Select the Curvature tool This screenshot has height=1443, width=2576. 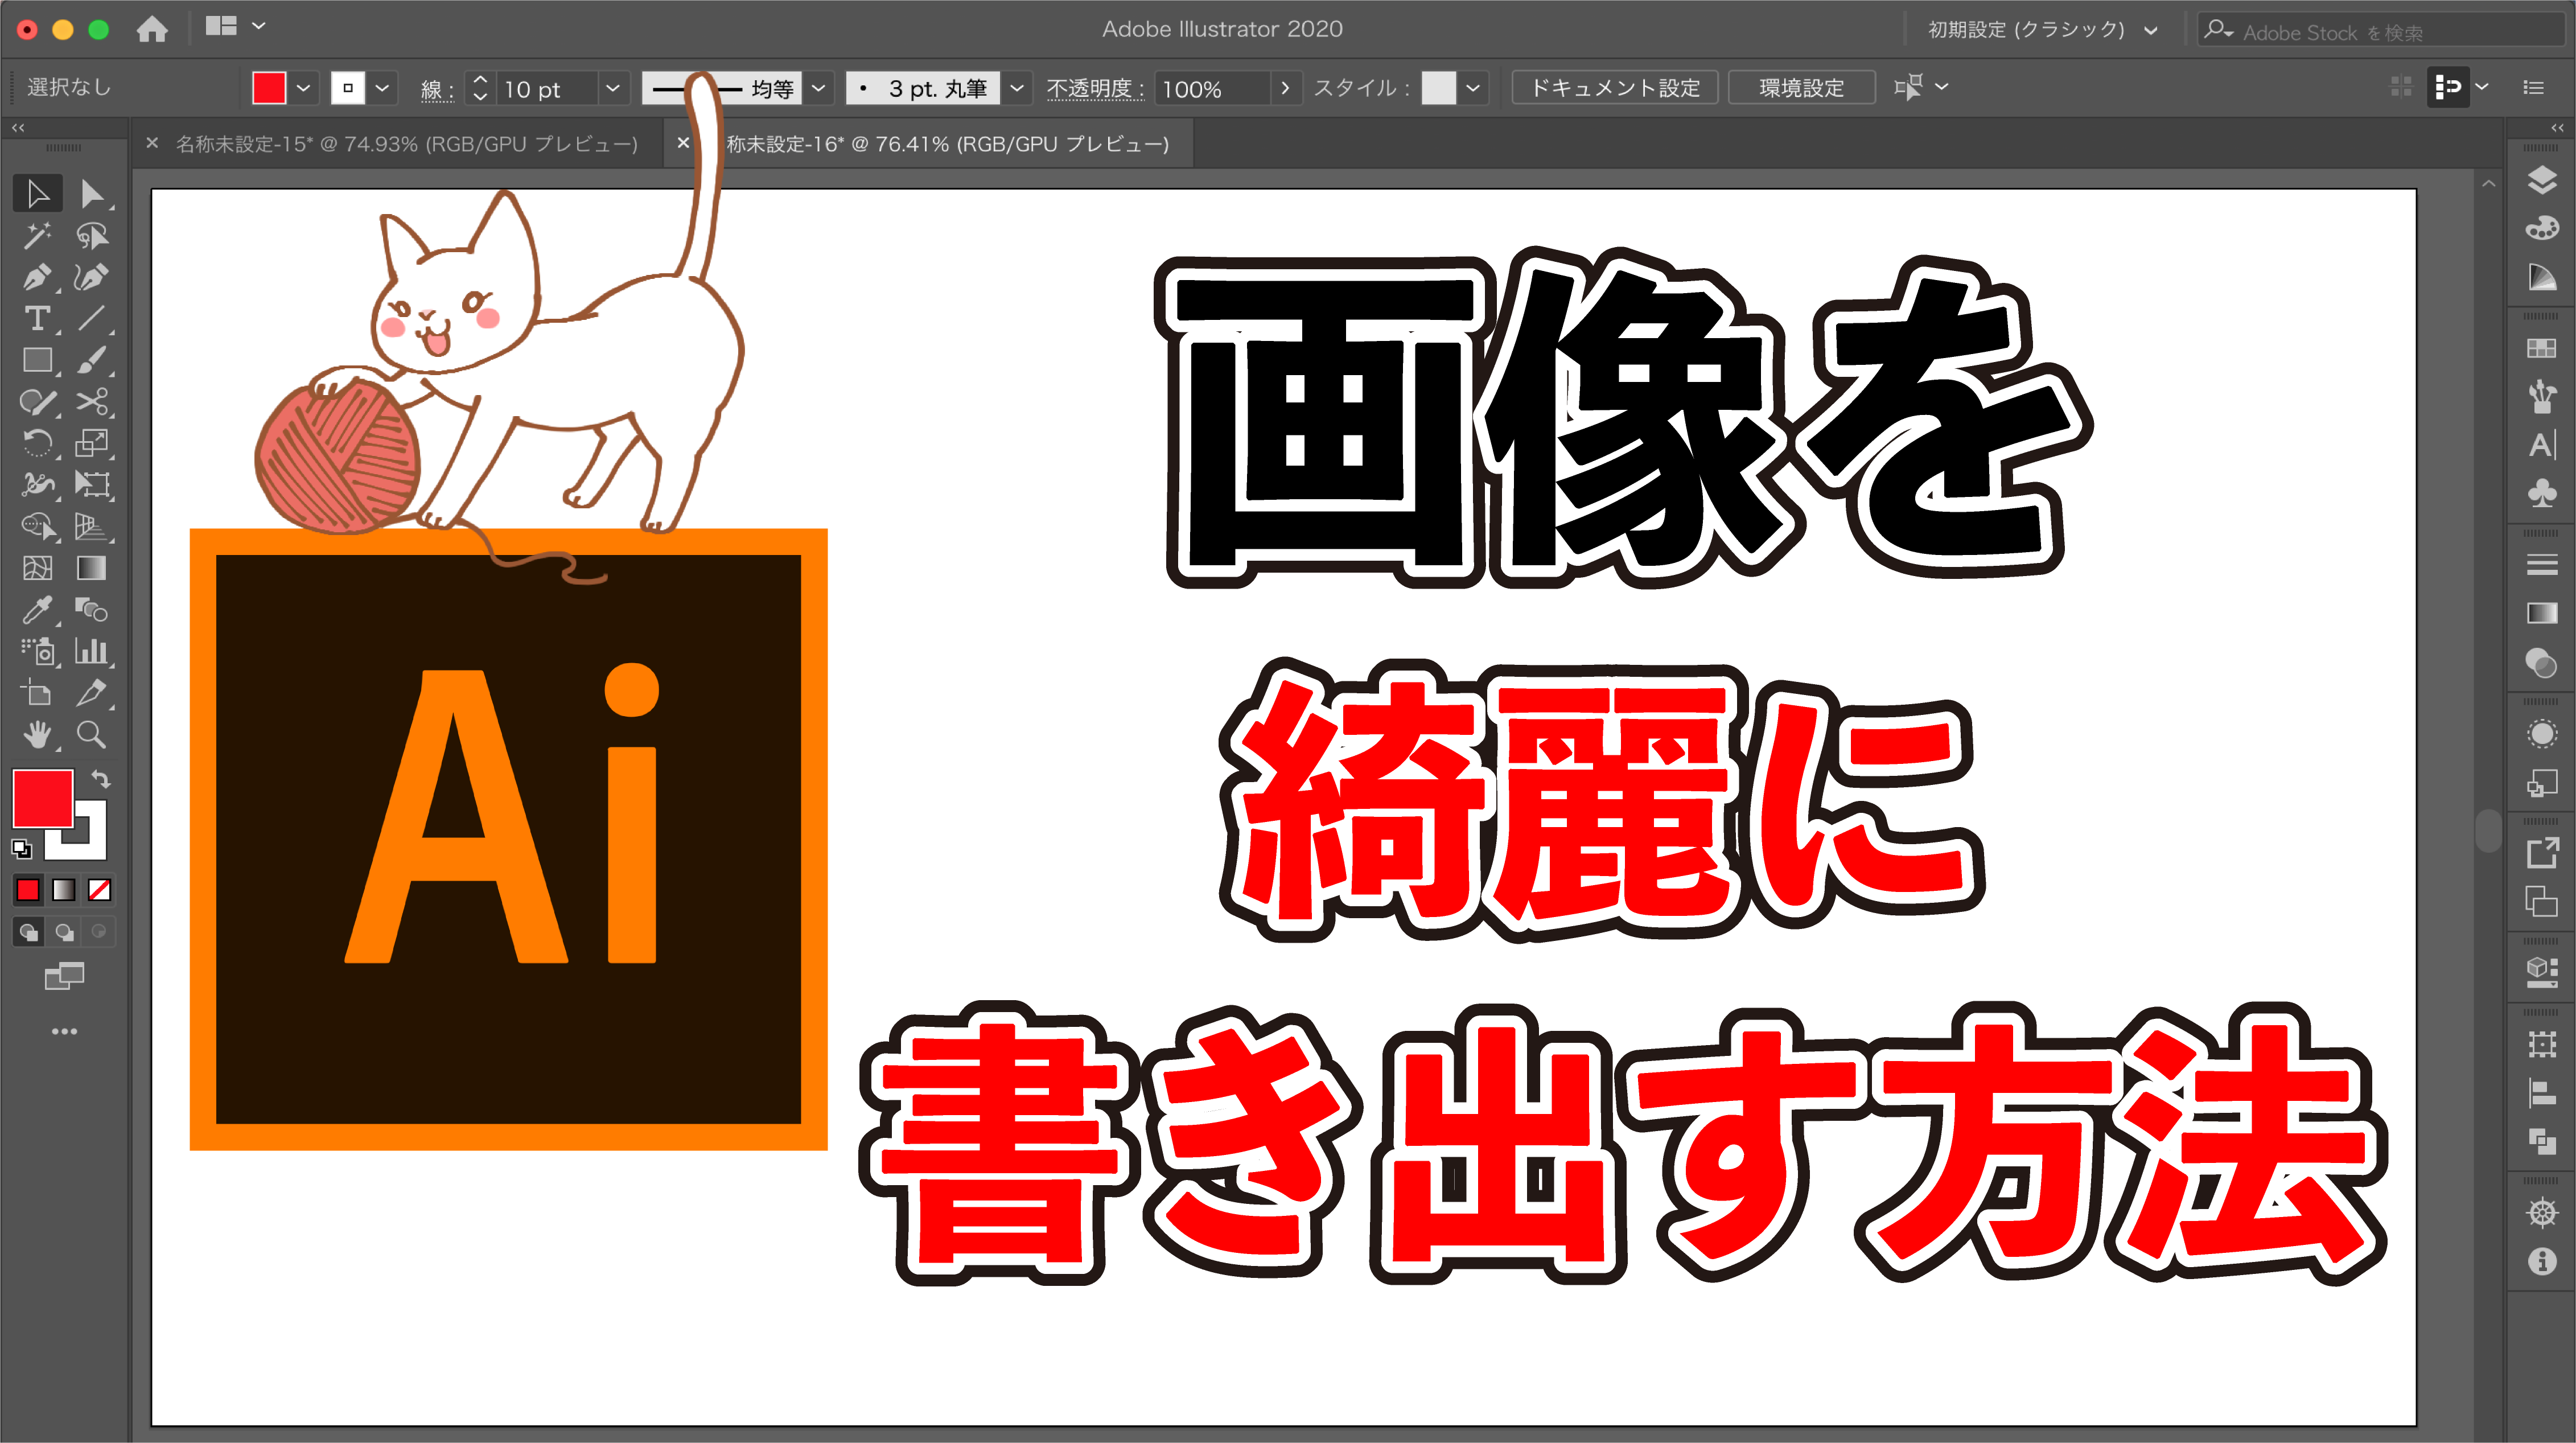click(x=92, y=277)
